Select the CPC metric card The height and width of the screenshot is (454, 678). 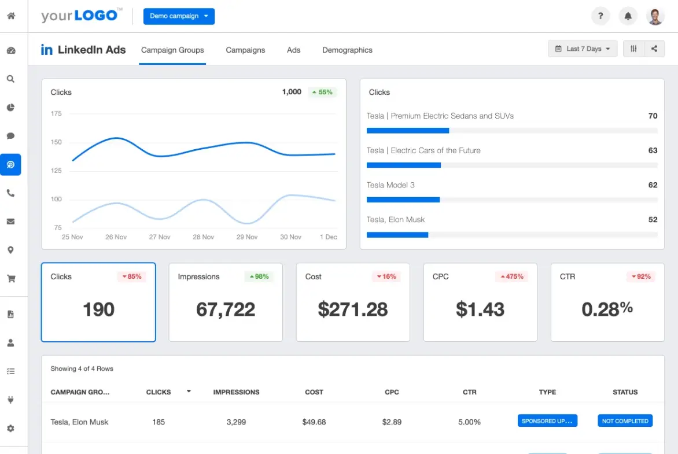480,302
